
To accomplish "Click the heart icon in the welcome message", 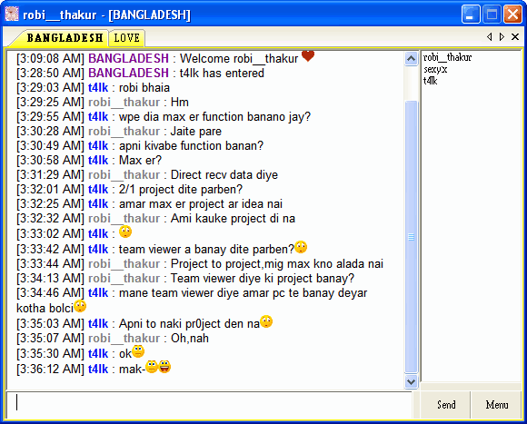I will [308, 55].
